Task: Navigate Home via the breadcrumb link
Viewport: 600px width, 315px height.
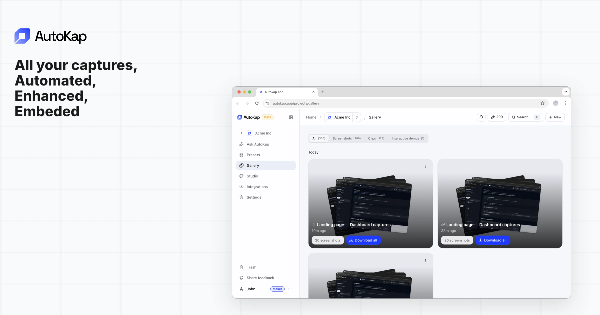Action: (x=311, y=117)
